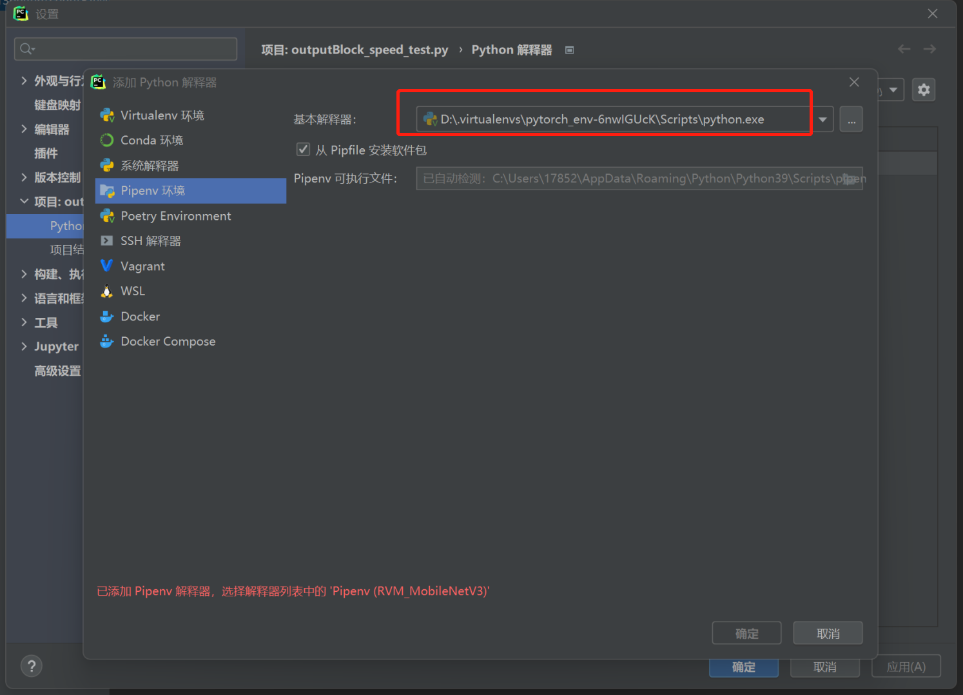Select Python 解释器 tree item in settings
This screenshot has width=963, height=695.
[x=45, y=226]
